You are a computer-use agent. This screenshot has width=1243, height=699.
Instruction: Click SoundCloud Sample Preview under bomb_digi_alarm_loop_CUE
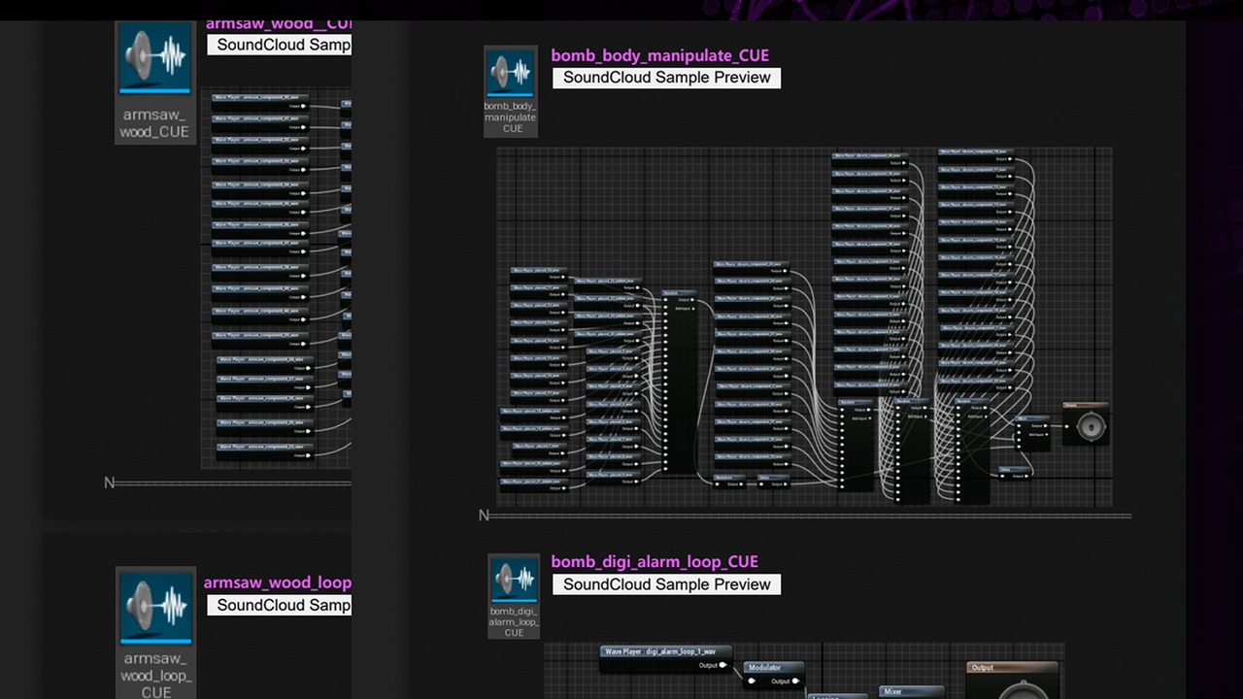666,584
